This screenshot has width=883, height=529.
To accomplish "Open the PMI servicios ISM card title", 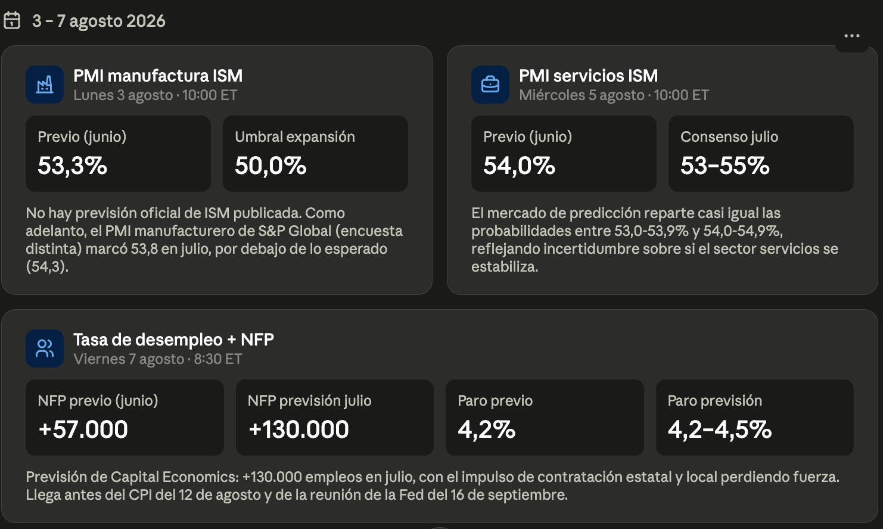I will pos(589,76).
